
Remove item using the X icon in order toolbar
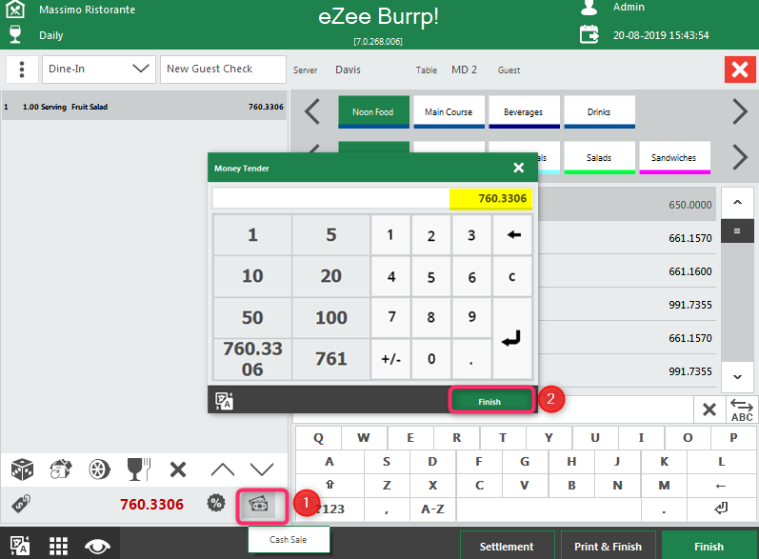pyautogui.click(x=178, y=469)
